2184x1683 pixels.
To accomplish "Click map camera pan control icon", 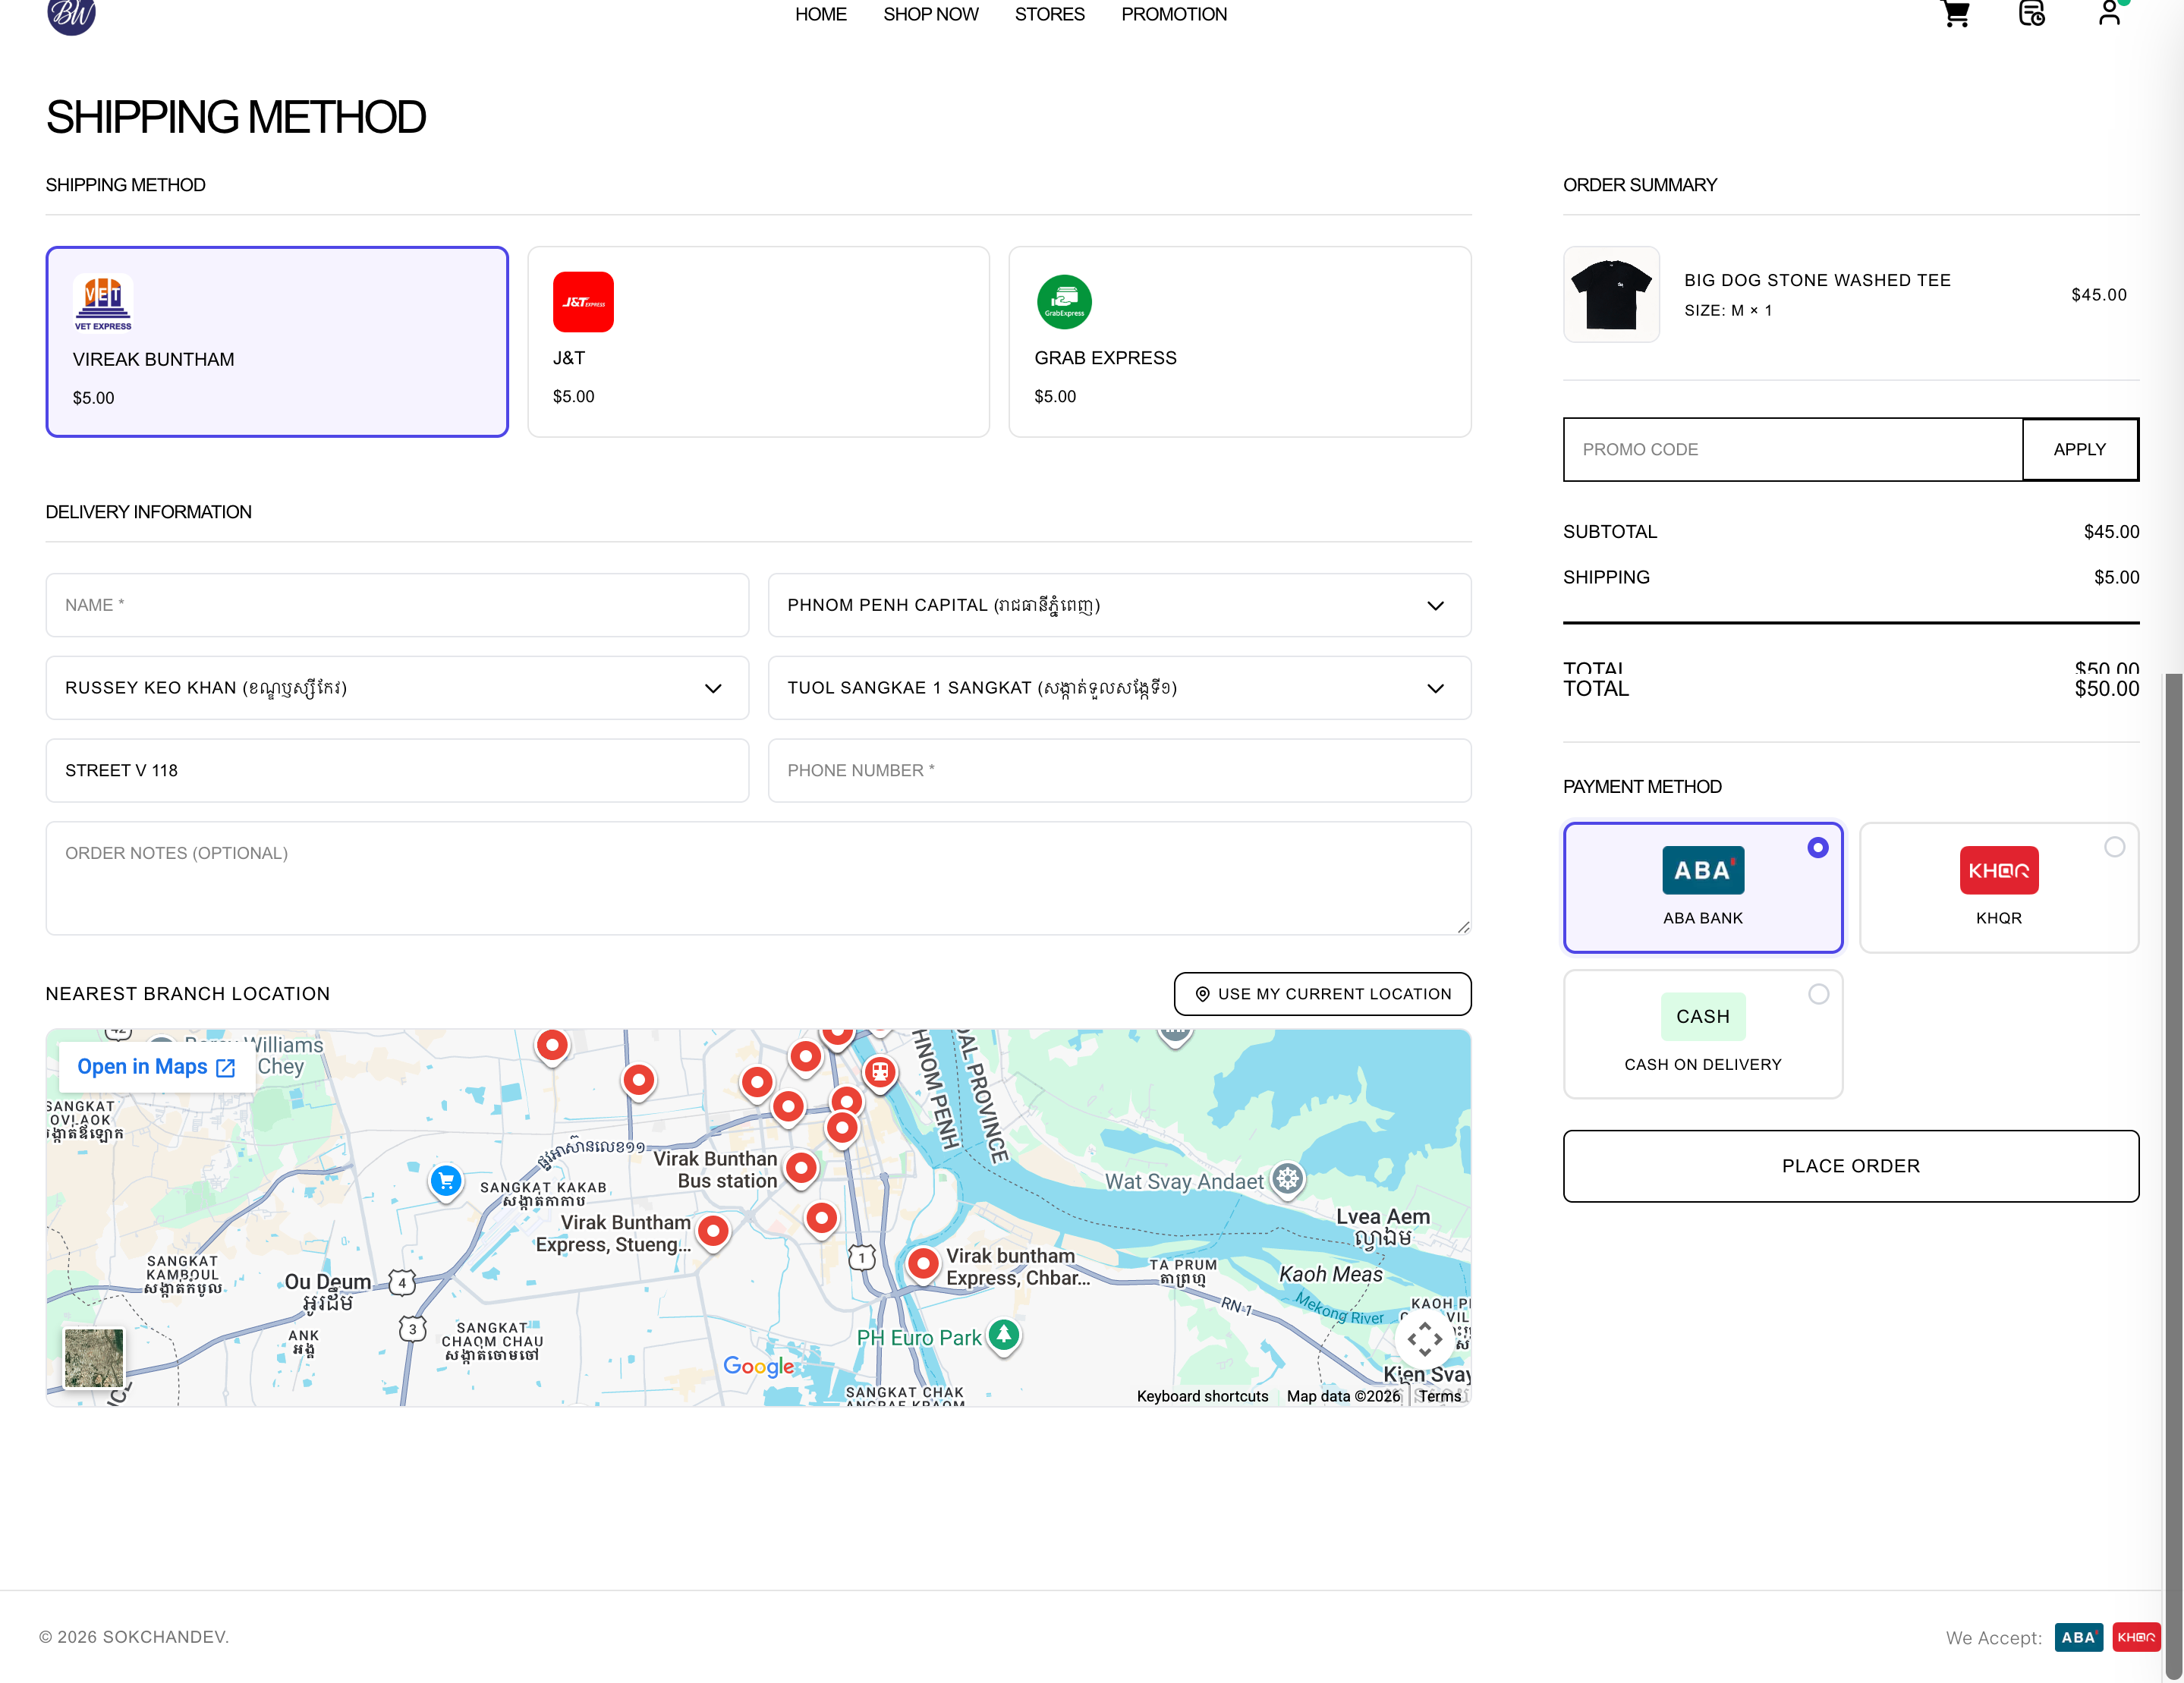I will pyautogui.click(x=1425, y=1338).
